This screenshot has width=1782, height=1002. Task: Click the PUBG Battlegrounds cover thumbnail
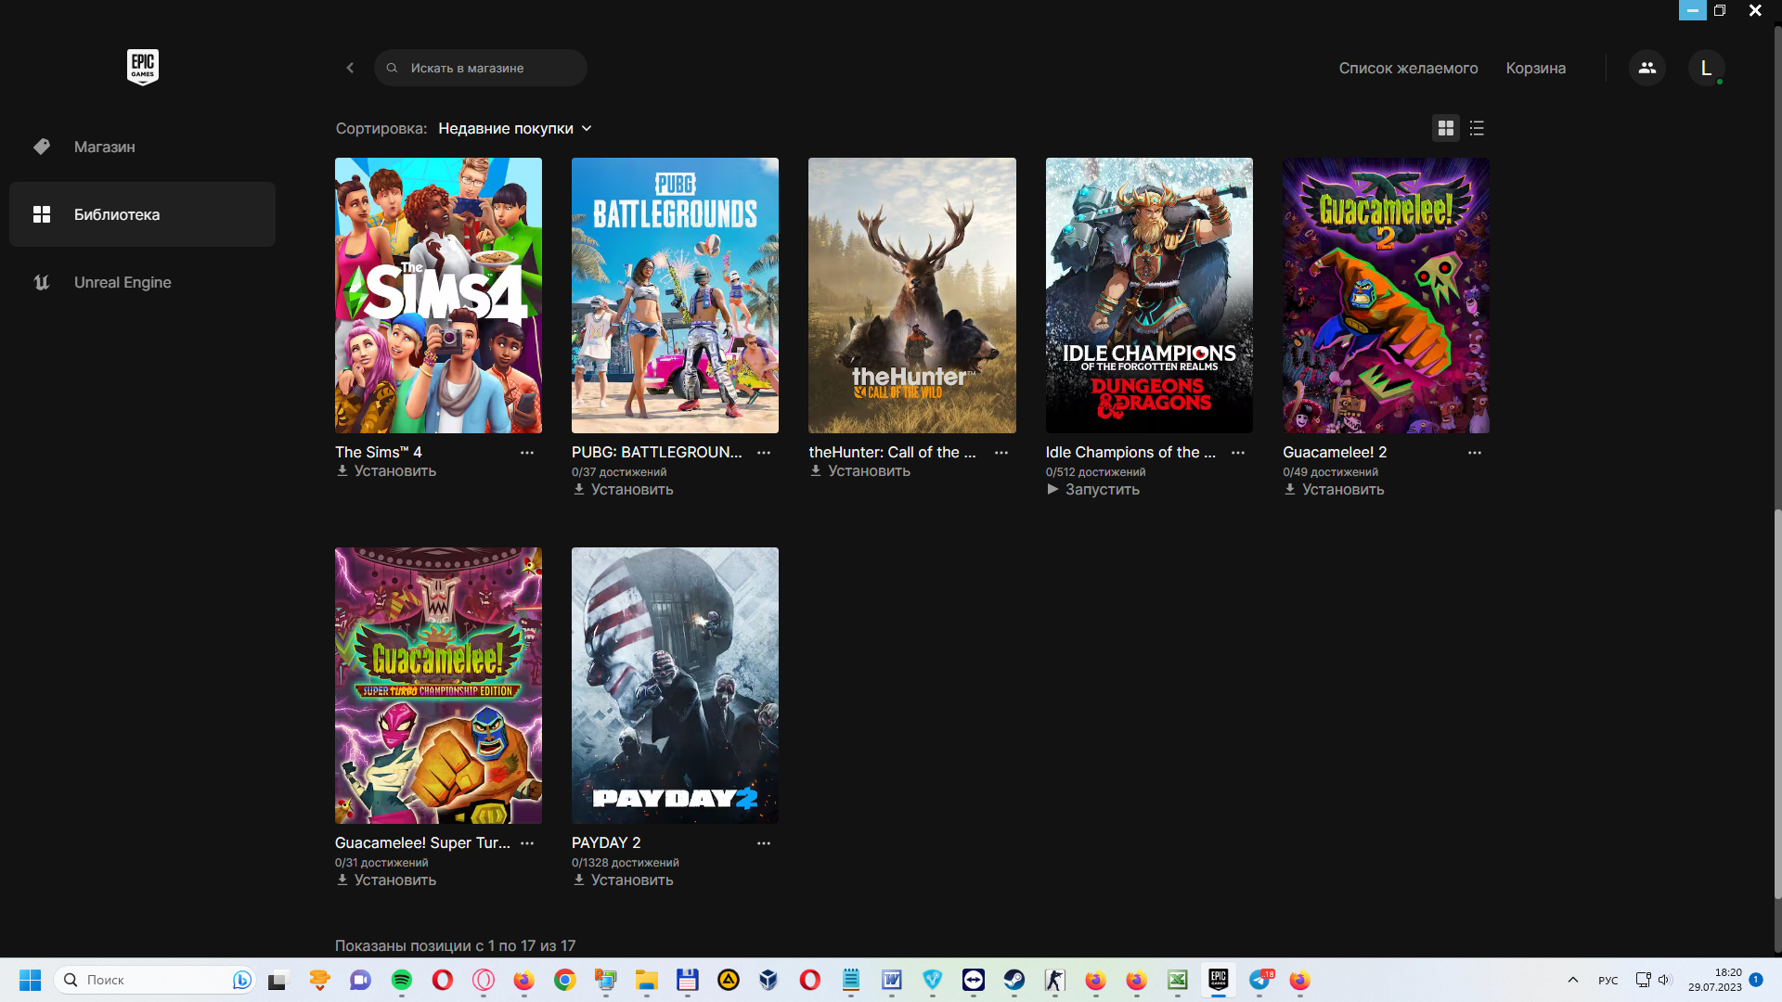click(675, 295)
